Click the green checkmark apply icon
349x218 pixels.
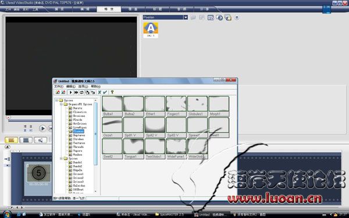pos(105,92)
